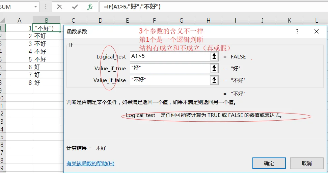Screen dimensions: 328x173
Task: Select cell A7 containing 7
Action: tap(19, 75)
